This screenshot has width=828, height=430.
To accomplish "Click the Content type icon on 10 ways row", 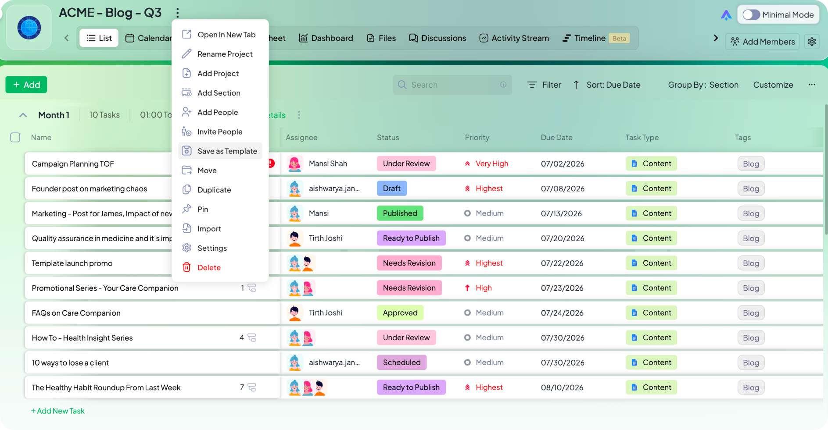I will pos(634,362).
